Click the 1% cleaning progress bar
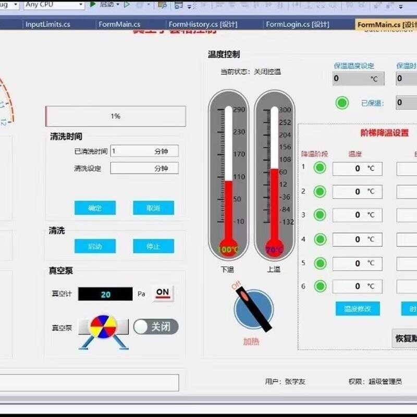This screenshot has height=417, width=417. (116, 116)
